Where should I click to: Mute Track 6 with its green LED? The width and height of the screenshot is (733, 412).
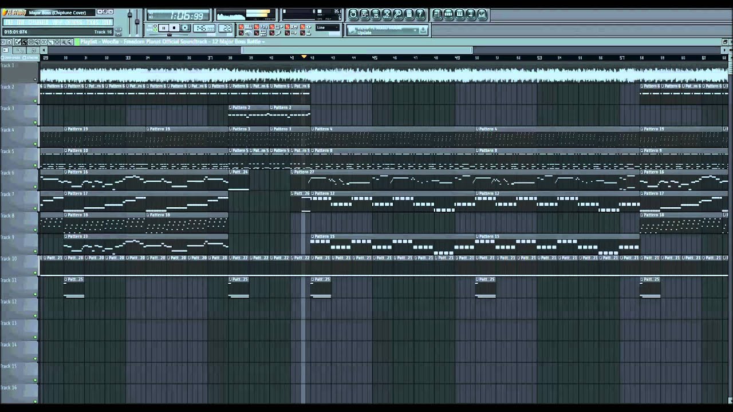(x=36, y=187)
